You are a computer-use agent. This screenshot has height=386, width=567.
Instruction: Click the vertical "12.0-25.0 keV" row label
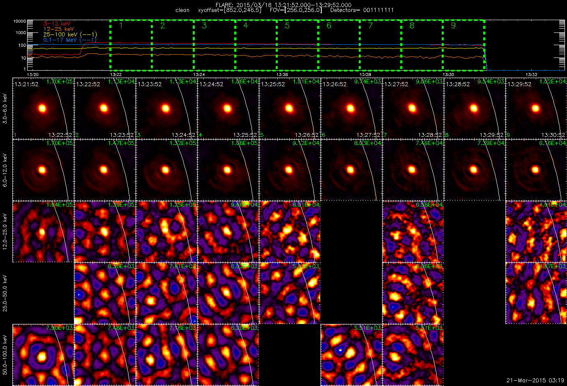5,232
